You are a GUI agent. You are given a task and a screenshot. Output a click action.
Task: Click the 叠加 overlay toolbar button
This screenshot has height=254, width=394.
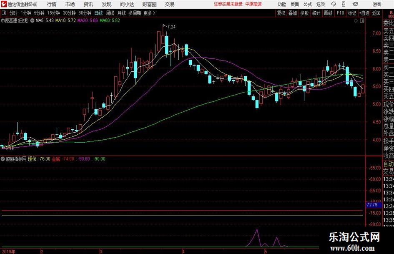coord(293,13)
